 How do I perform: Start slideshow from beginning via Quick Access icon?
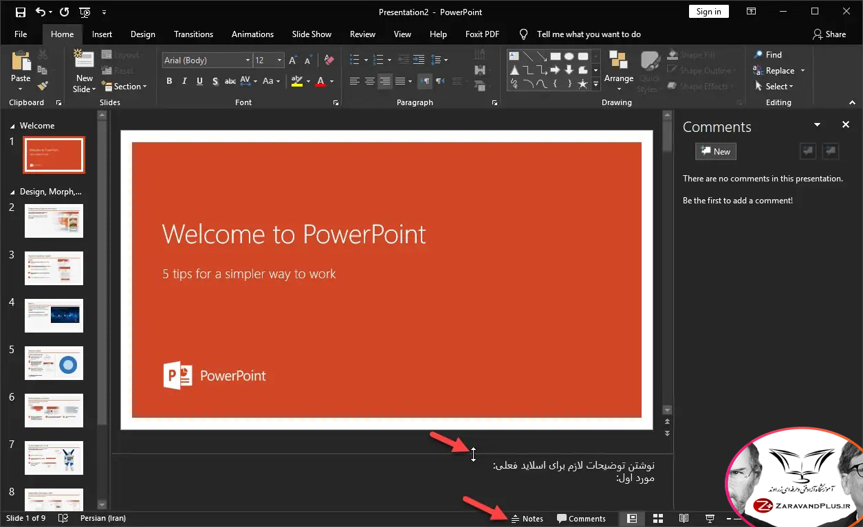85,12
